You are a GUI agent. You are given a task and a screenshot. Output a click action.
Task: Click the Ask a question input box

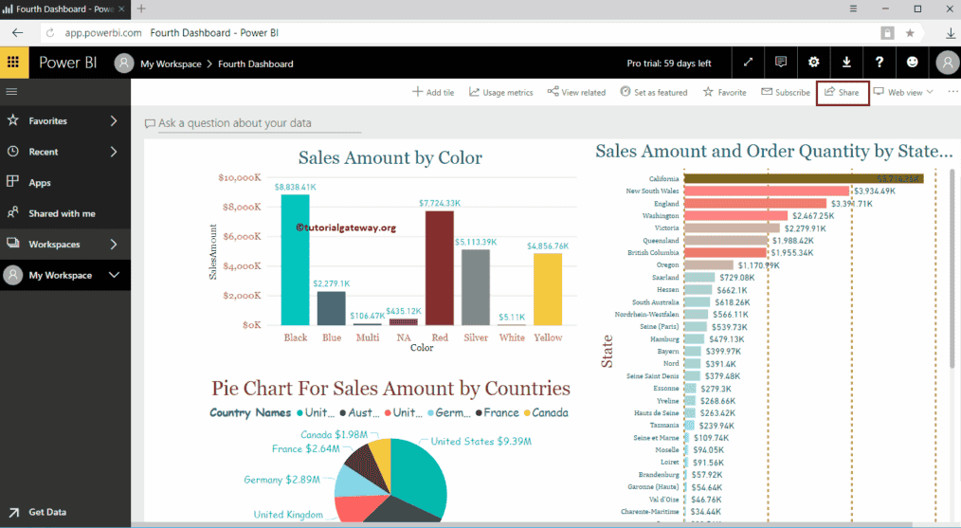pyautogui.click(x=256, y=123)
